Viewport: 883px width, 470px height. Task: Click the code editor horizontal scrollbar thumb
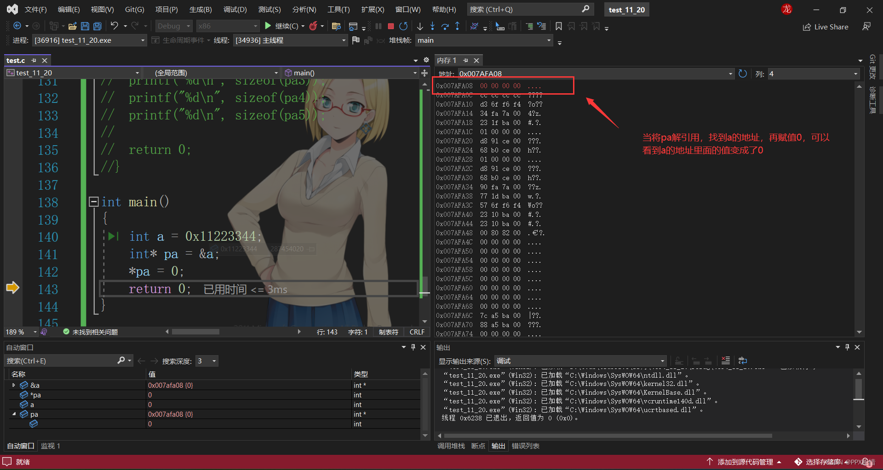click(195, 332)
